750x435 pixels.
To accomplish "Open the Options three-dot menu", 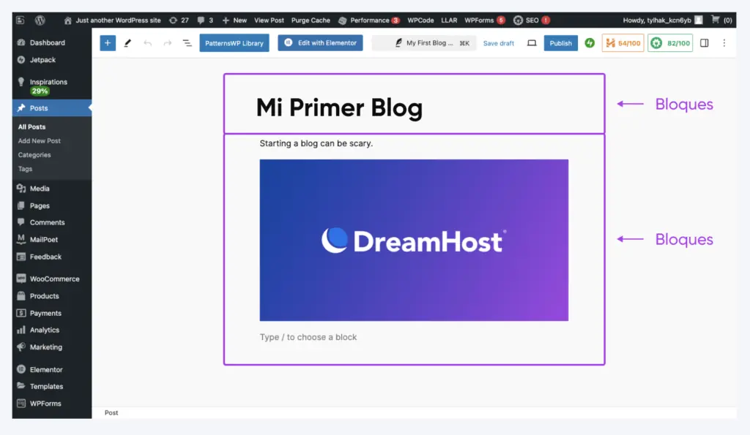I will 724,43.
